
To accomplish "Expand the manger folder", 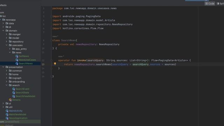I will (x=7, y=34).
